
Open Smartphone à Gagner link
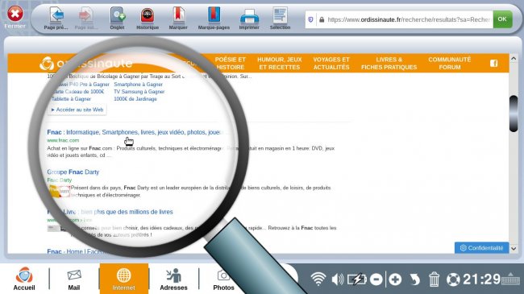click(138, 85)
